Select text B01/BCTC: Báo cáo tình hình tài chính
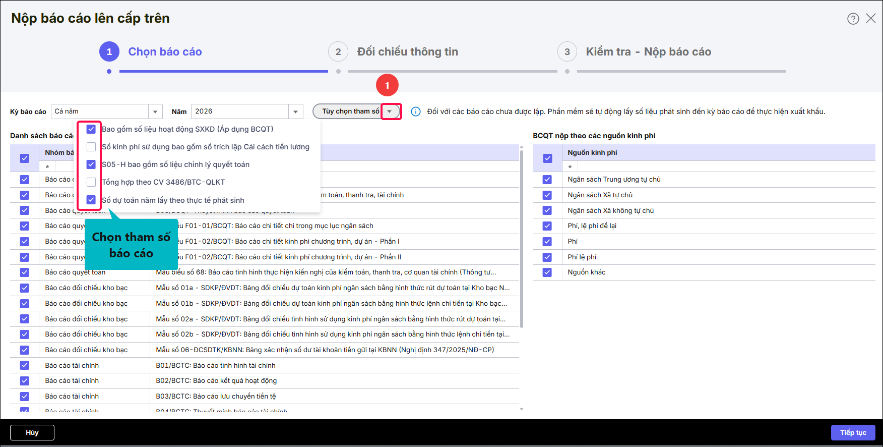Viewport: 883px width, 447px height. click(x=216, y=365)
